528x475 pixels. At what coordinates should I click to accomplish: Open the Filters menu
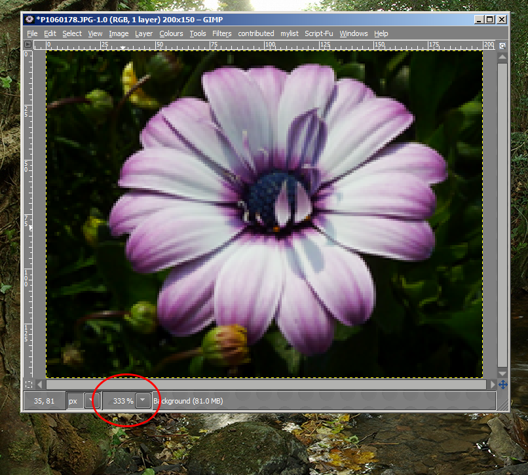(x=222, y=33)
